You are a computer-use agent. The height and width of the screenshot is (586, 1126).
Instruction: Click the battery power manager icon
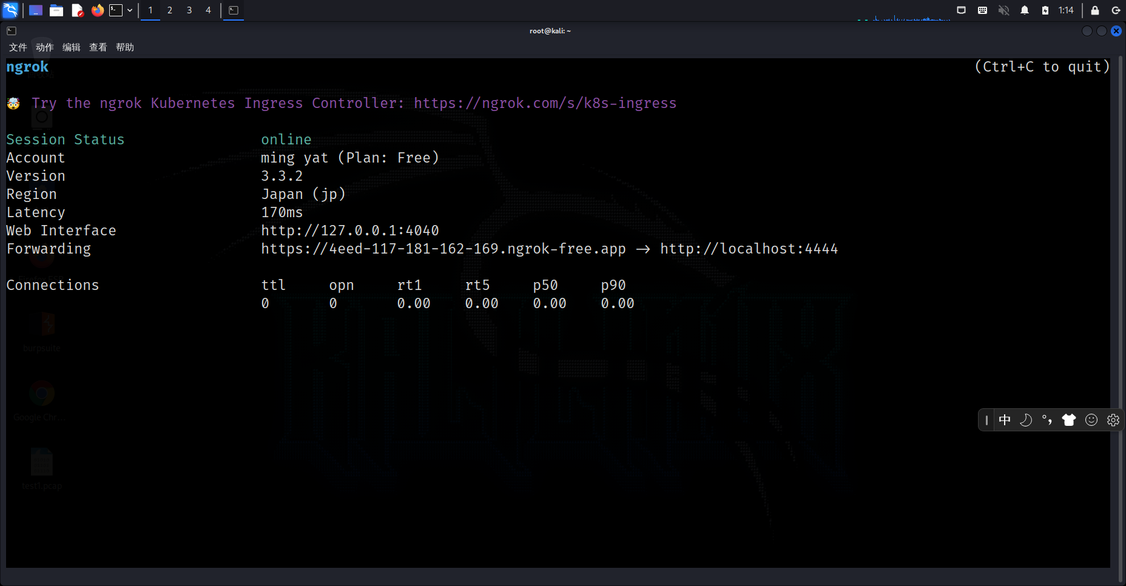[x=1045, y=10]
